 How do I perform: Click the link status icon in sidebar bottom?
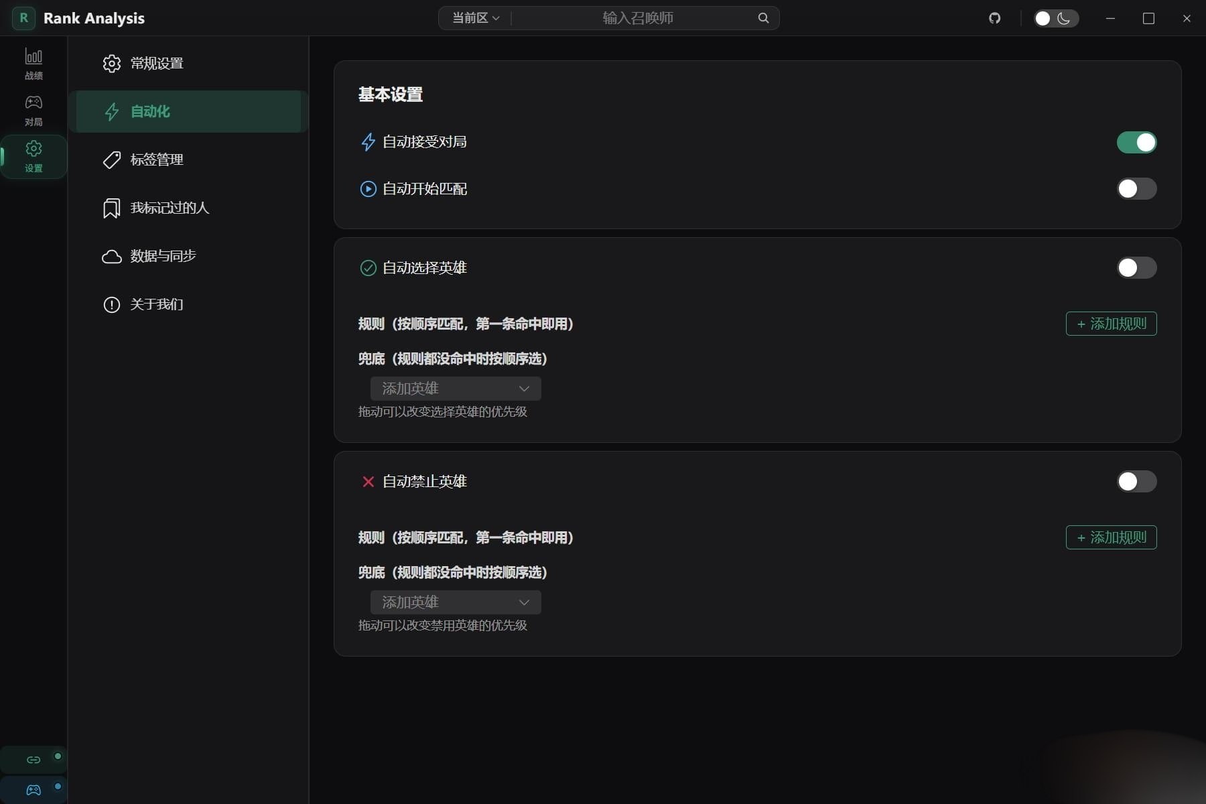pos(33,760)
